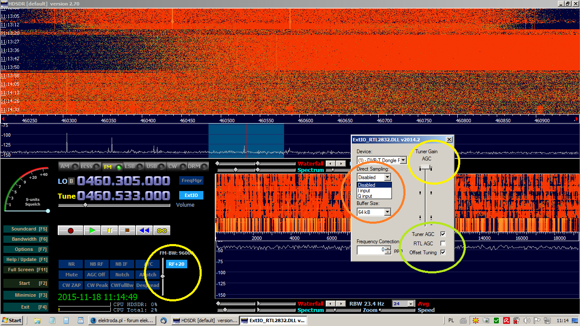Click the volume speaker tray icon
This screenshot has height=326, width=580.
point(527,320)
